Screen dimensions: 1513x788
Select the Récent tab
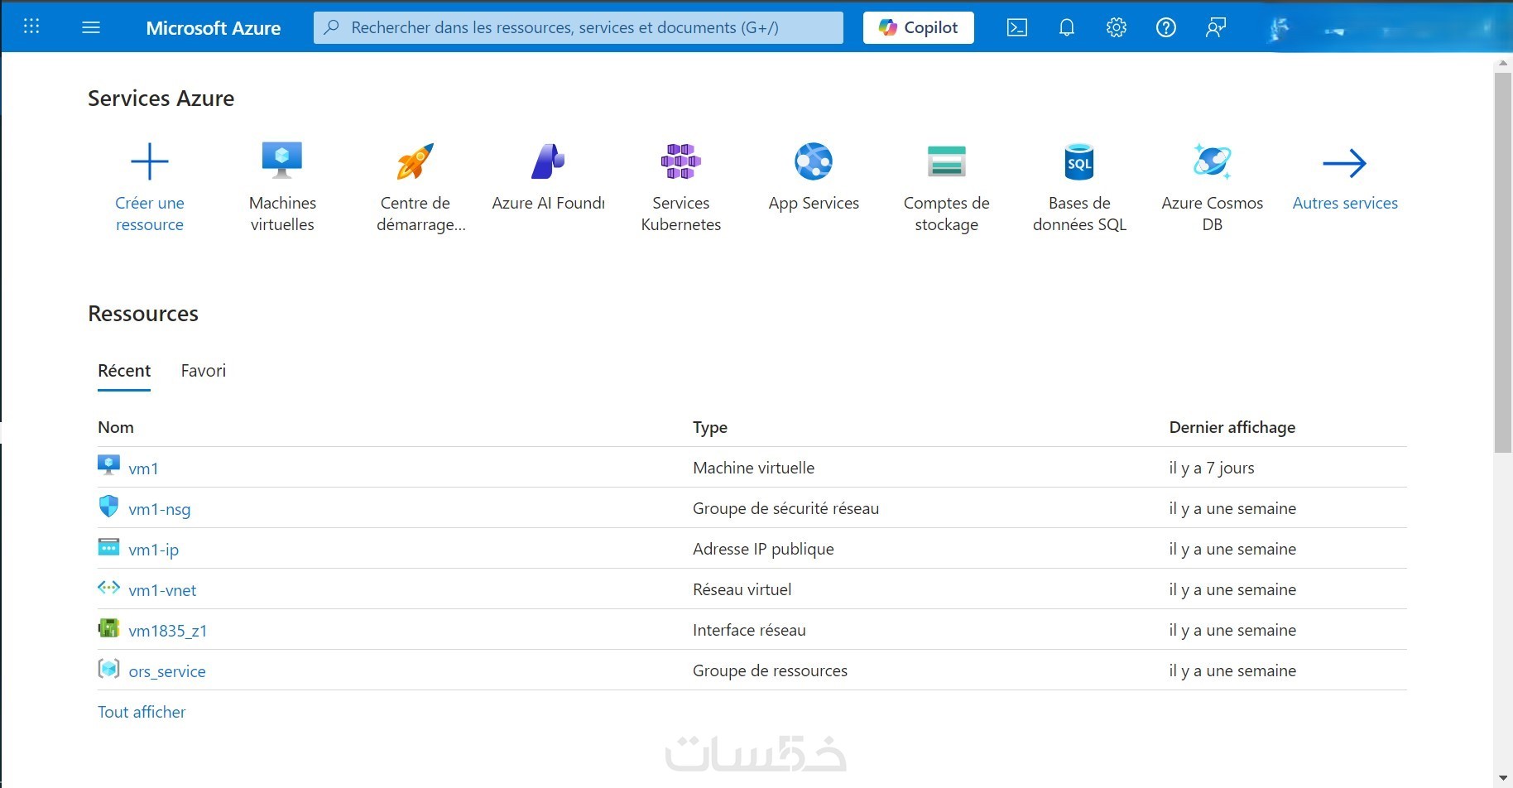click(124, 371)
